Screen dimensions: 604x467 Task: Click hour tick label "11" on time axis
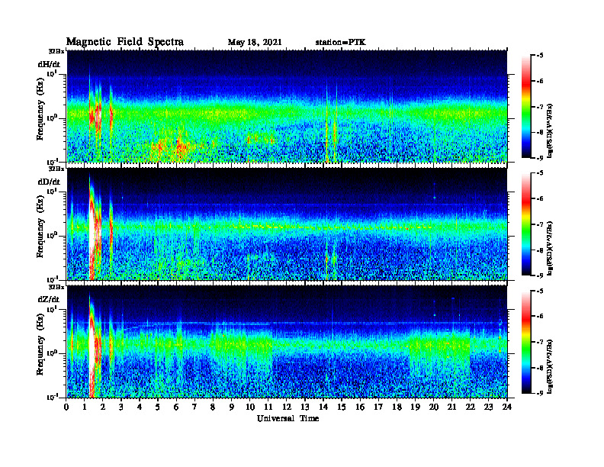268,407
